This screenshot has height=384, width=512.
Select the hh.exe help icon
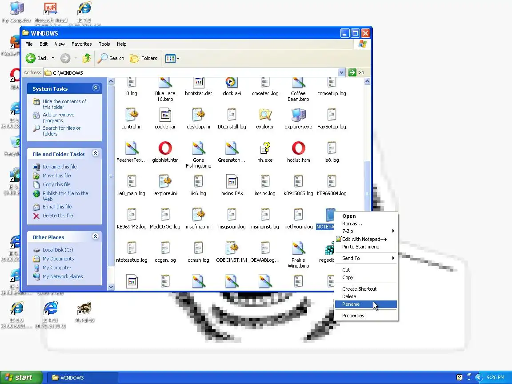265,148
